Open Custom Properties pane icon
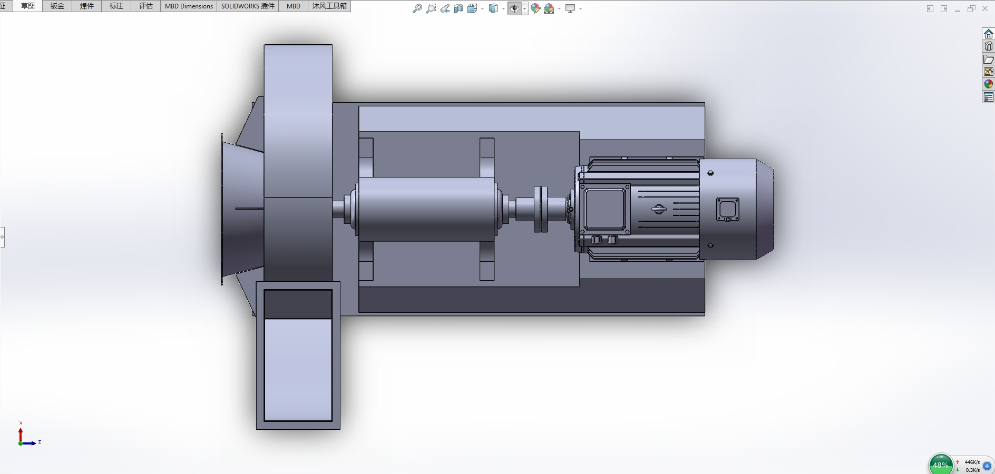995x474 pixels. point(988,97)
